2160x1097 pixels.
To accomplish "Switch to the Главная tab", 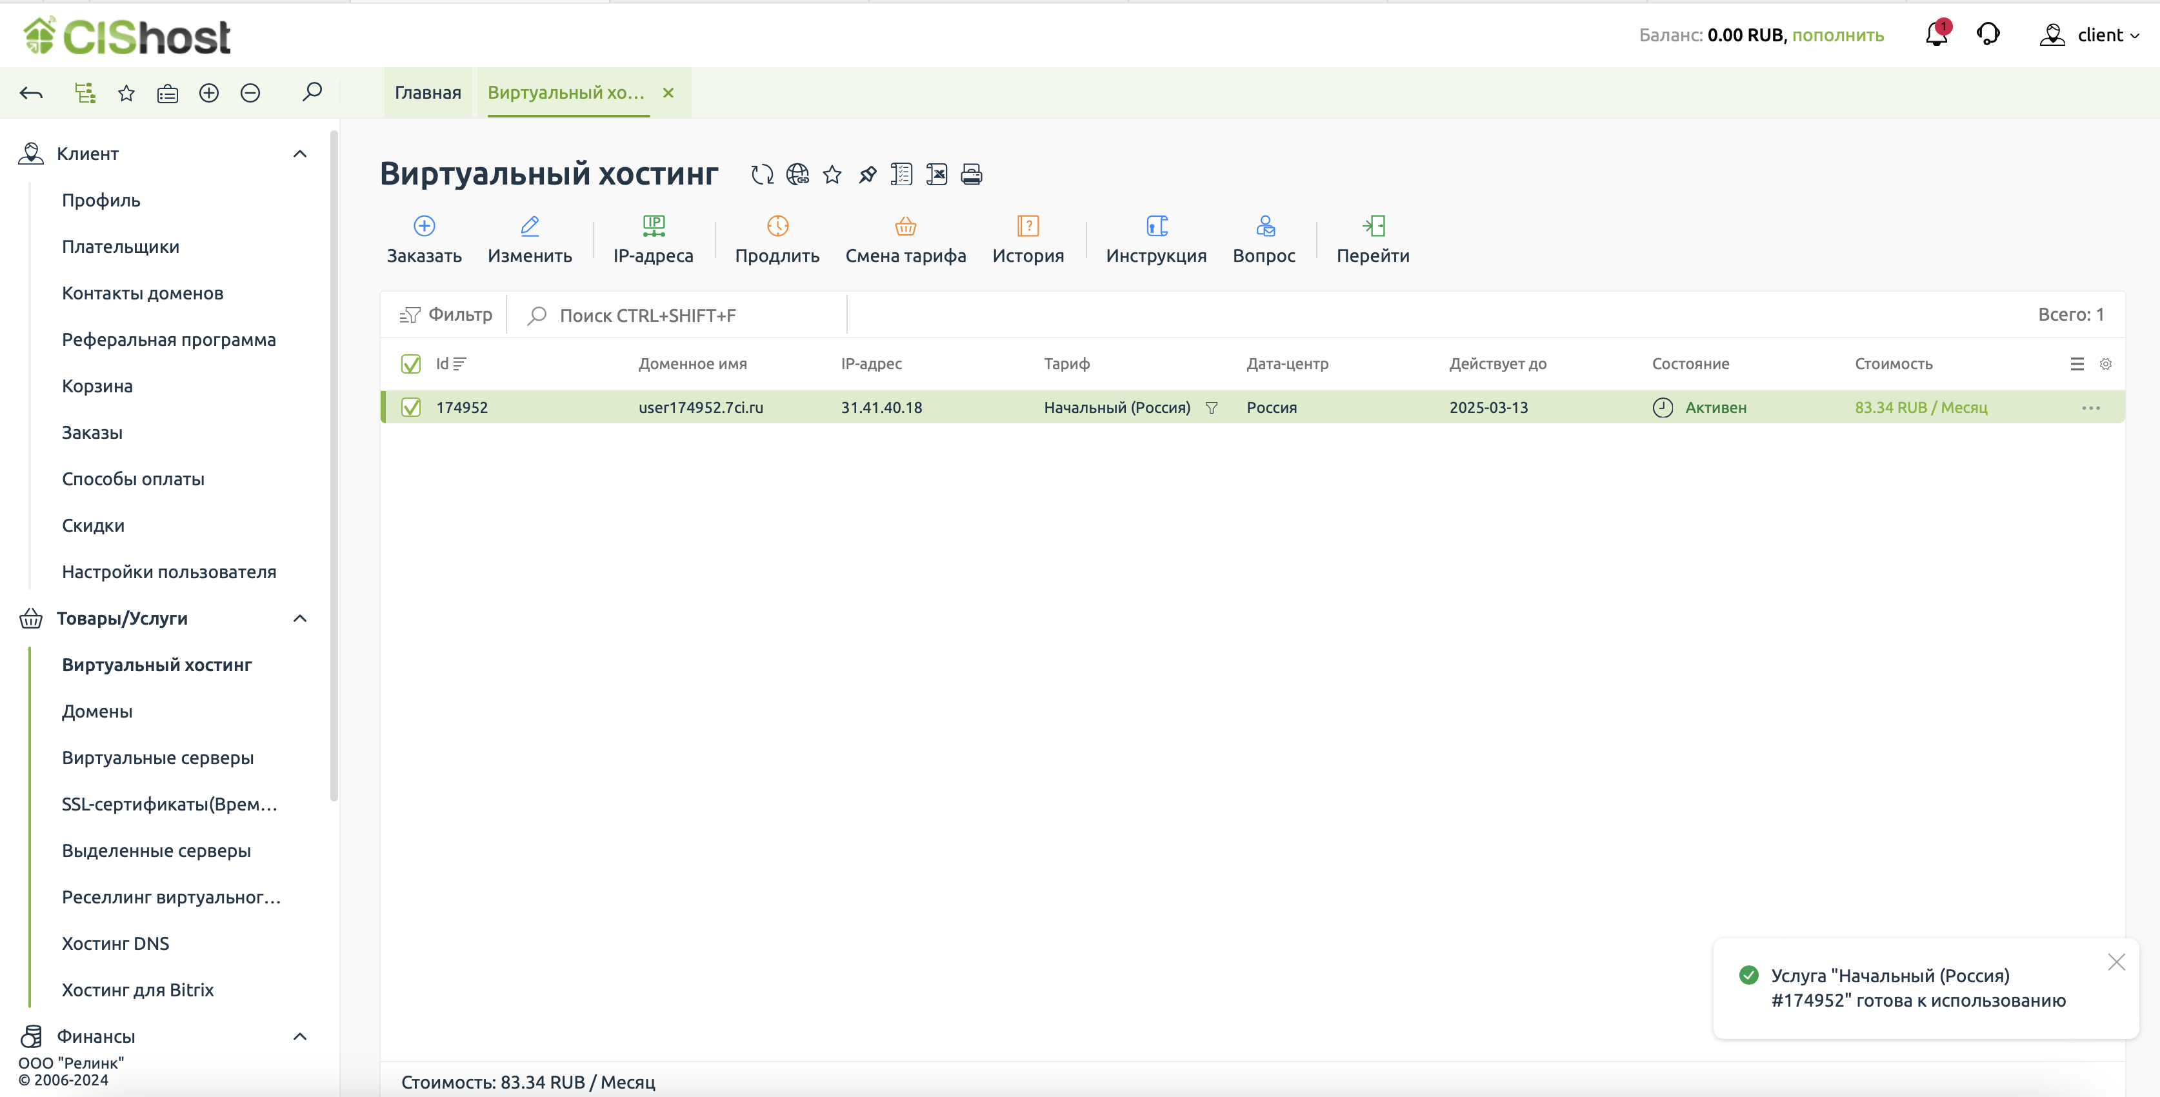I will pos(428,93).
